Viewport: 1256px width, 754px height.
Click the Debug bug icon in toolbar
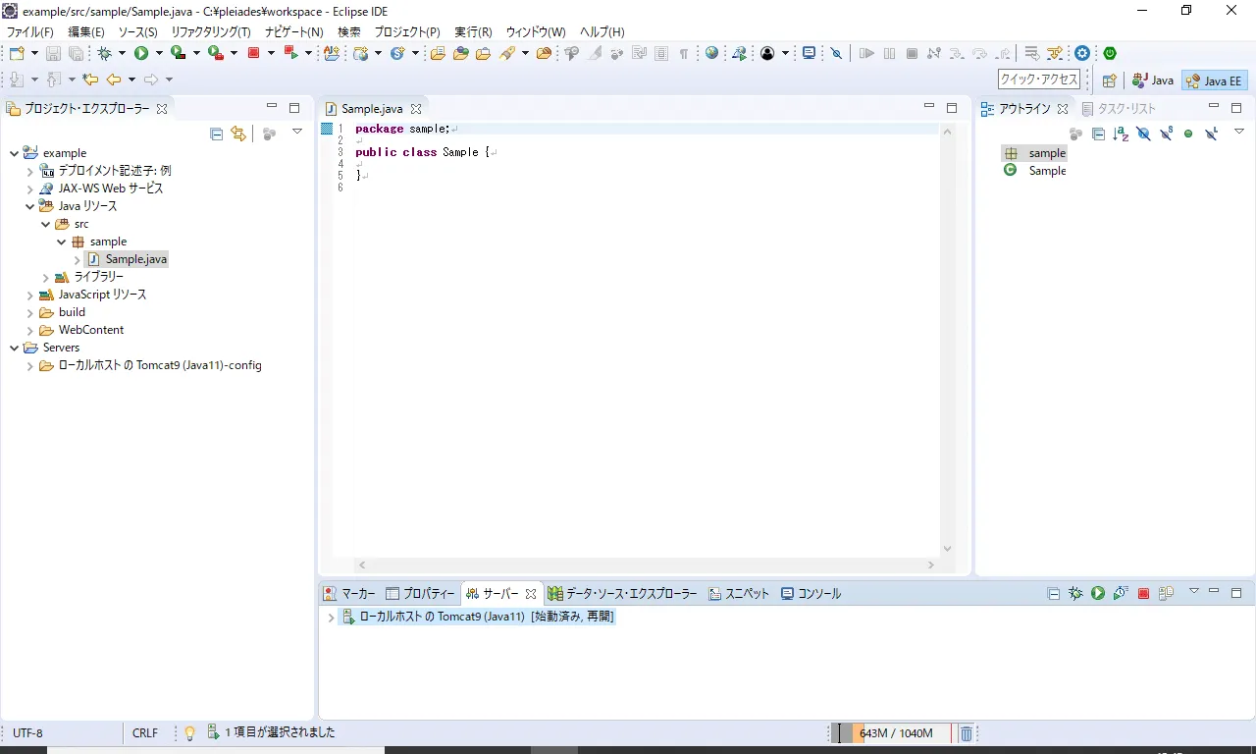pyautogui.click(x=104, y=53)
